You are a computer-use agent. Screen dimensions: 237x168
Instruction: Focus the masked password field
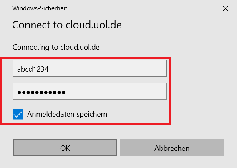tap(90, 91)
